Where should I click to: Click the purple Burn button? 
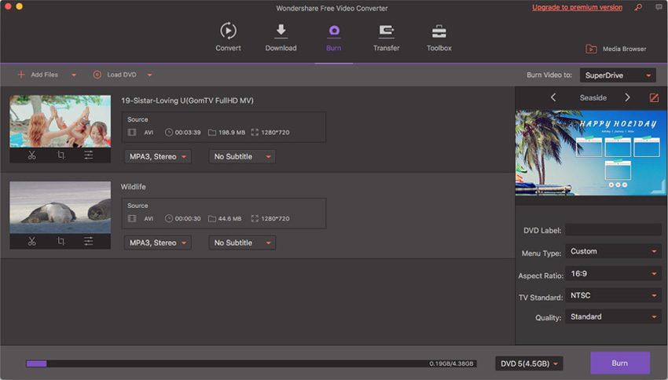click(x=620, y=364)
